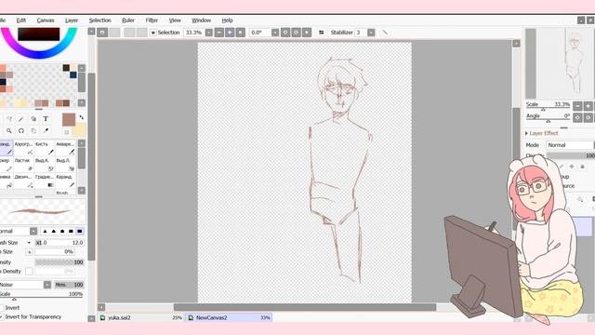This screenshot has height=335, width=595.
Task: Open the Stabilizer level dropdown
Action: coord(371,33)
